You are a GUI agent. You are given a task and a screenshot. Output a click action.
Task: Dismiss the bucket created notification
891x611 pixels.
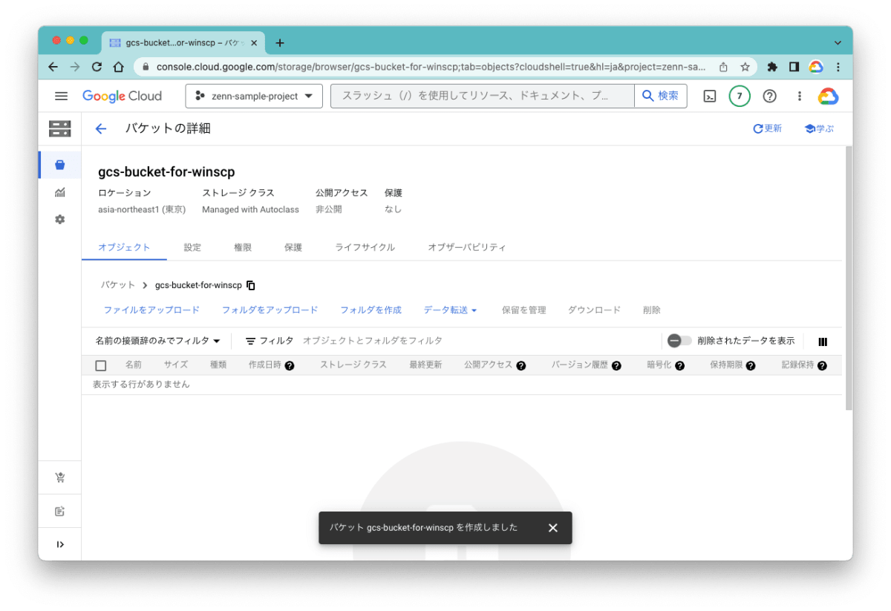click(552, 528)
